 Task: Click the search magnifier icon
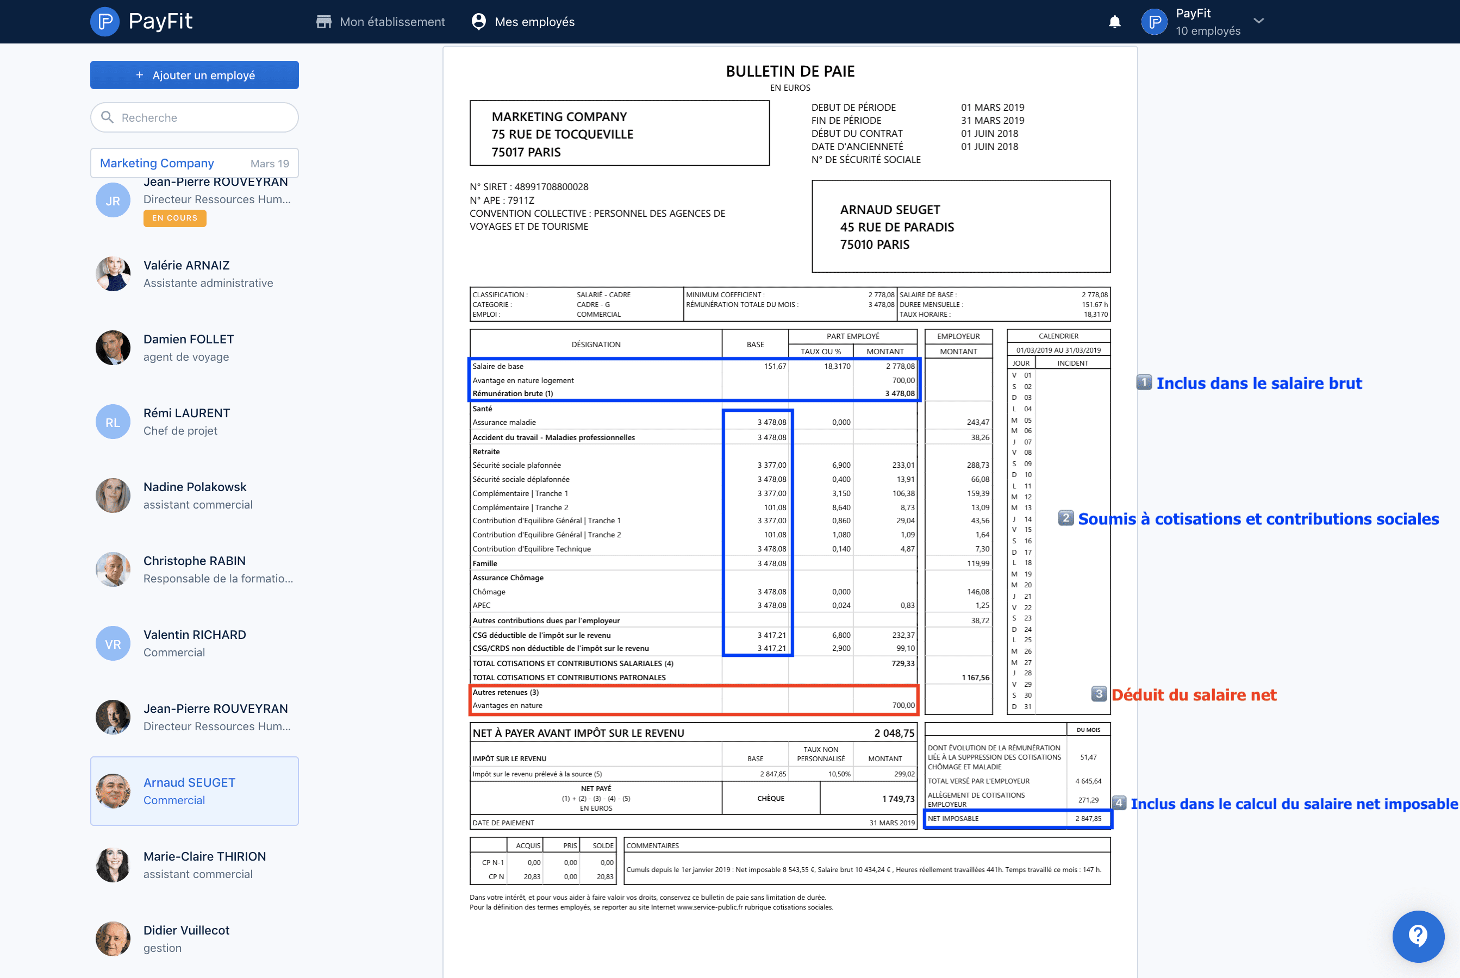click(x=107, y=117)
